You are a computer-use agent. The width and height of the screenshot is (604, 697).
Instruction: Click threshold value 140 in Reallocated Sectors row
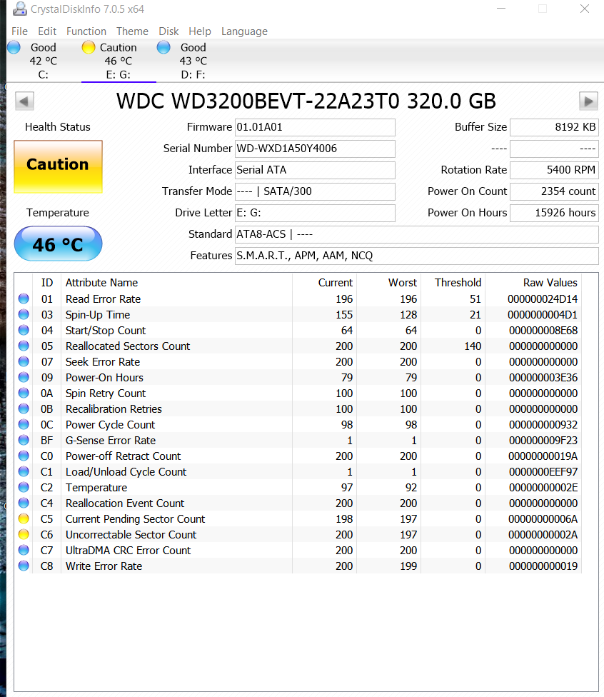click(473, 346)
